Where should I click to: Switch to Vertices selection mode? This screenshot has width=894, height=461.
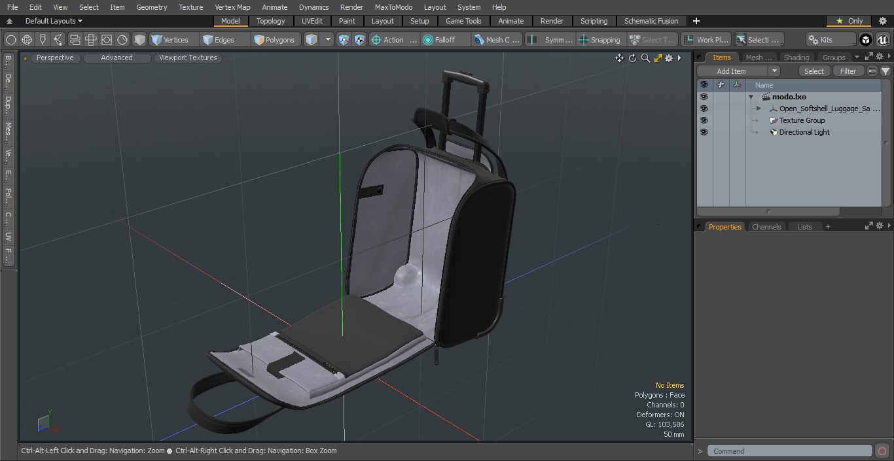click(x=173, y=40)
